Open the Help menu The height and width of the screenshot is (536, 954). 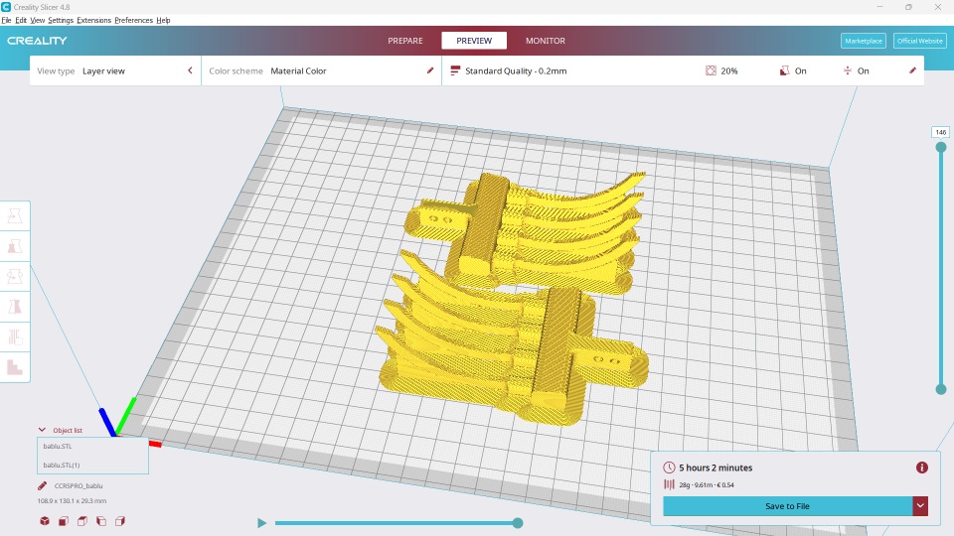pyautogui.click(x=163, y=20)
